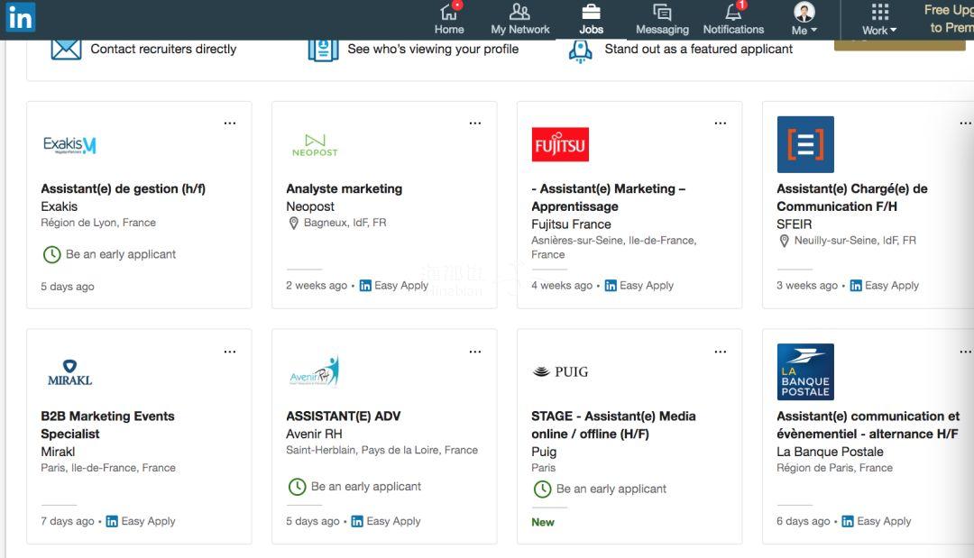
Task: Click New label on Puig card
Action: pos(542,522)
